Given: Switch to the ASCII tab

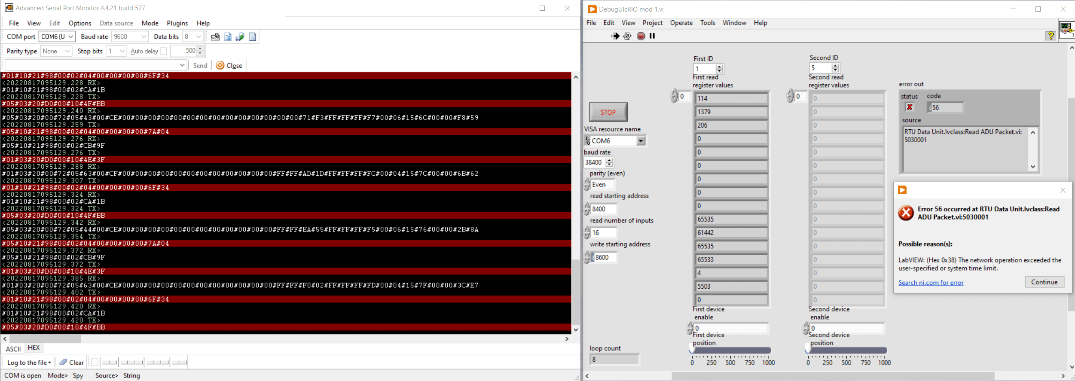Looking at the screenshot, I should pyautogui.click(x=13, y=349).
